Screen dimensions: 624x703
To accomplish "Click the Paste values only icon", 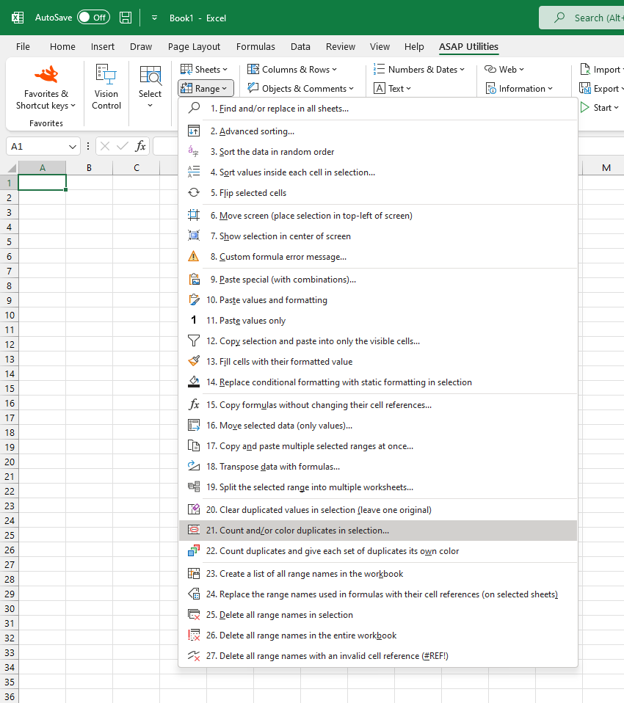I will point(194,320).
